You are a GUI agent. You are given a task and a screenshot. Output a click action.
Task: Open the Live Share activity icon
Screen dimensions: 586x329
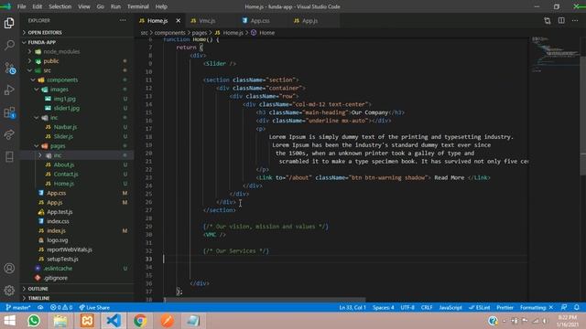pos(9,134)
